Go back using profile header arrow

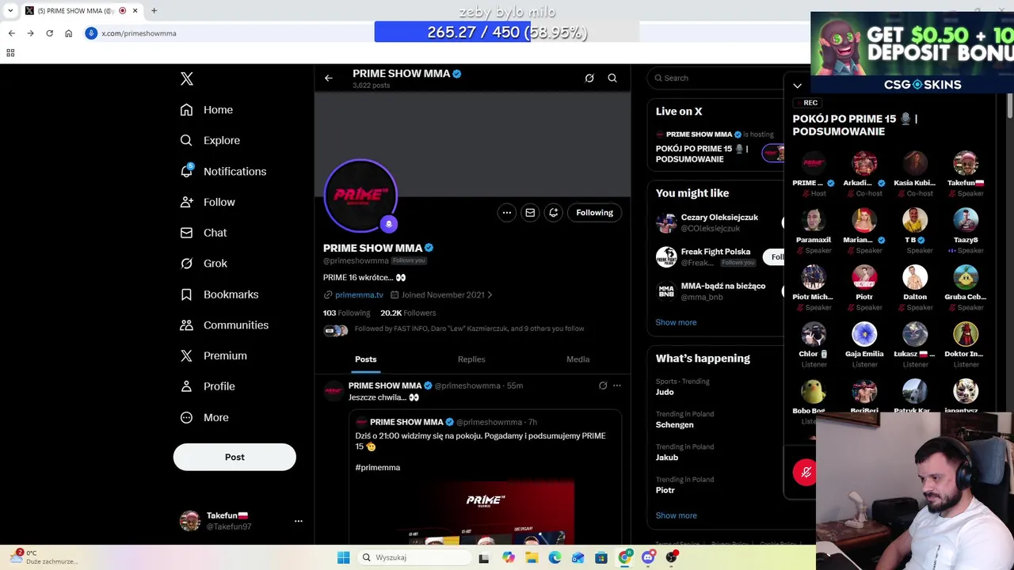click(x=329, y=78)
